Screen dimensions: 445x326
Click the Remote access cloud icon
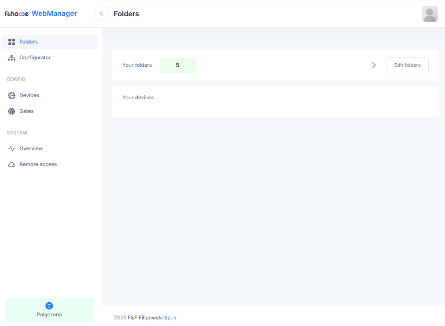click(11, 165)
